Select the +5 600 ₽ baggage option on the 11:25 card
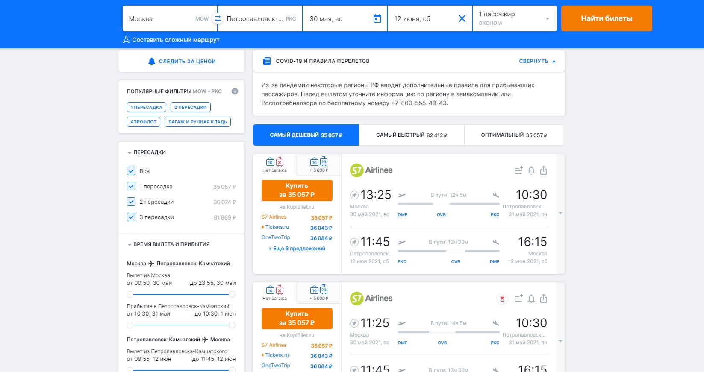 point(319,293)
